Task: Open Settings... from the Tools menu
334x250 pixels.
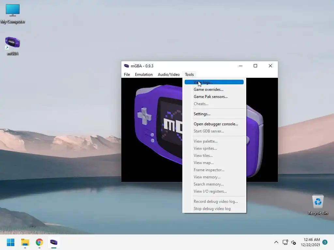Action: tap(214, 114)
